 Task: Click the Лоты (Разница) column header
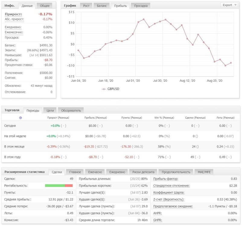(x=225, y=118)
